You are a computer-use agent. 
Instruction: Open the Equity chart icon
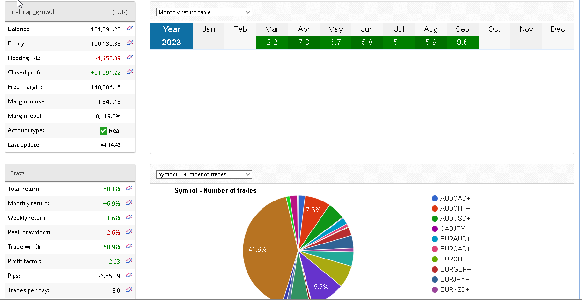tap(130, 43)
